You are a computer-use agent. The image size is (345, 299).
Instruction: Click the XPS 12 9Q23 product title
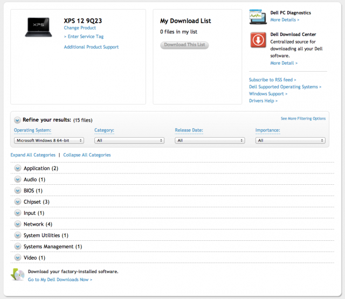click(x=83, y=21)
